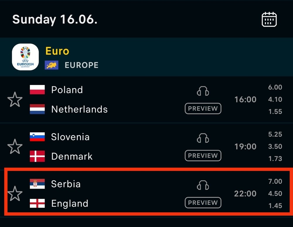Open PREVIEW for Slovenia vs Denmark

[x=203, y=155]
